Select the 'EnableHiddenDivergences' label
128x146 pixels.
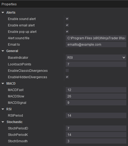[27, 77]
